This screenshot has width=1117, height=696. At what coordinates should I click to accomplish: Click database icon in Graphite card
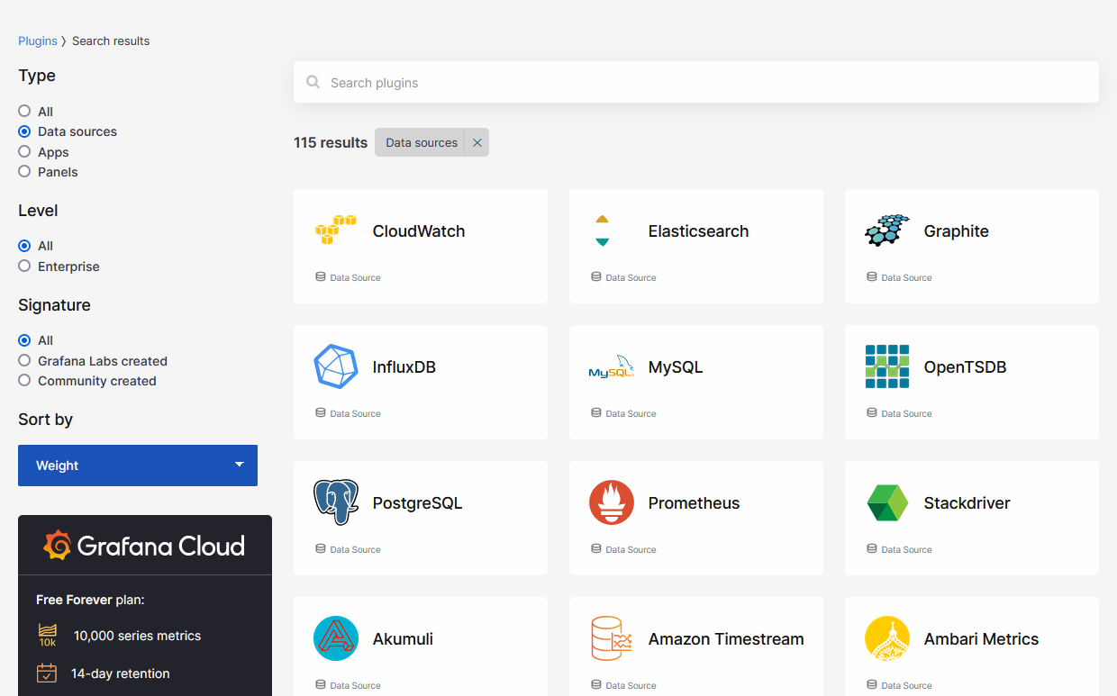point(872,276)
